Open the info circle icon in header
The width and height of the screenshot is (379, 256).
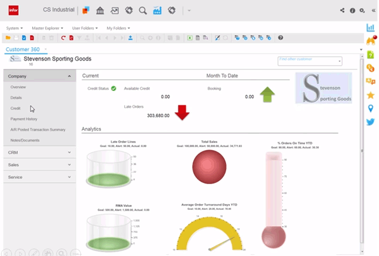(x=352, y=10)
